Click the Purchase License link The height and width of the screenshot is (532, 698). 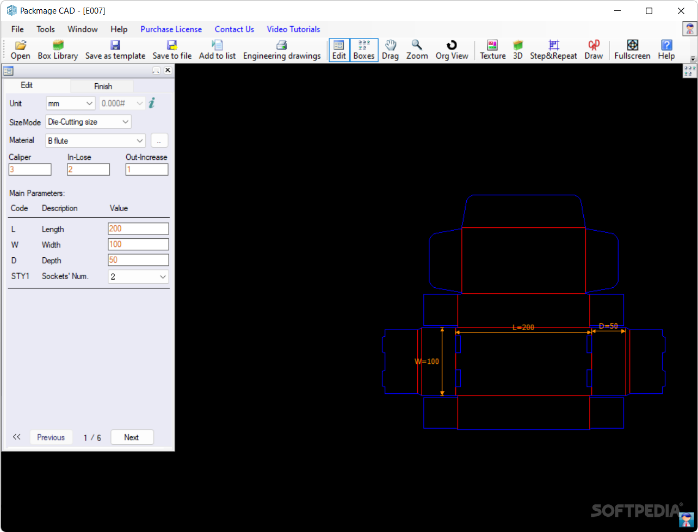(x=171, y=29)
